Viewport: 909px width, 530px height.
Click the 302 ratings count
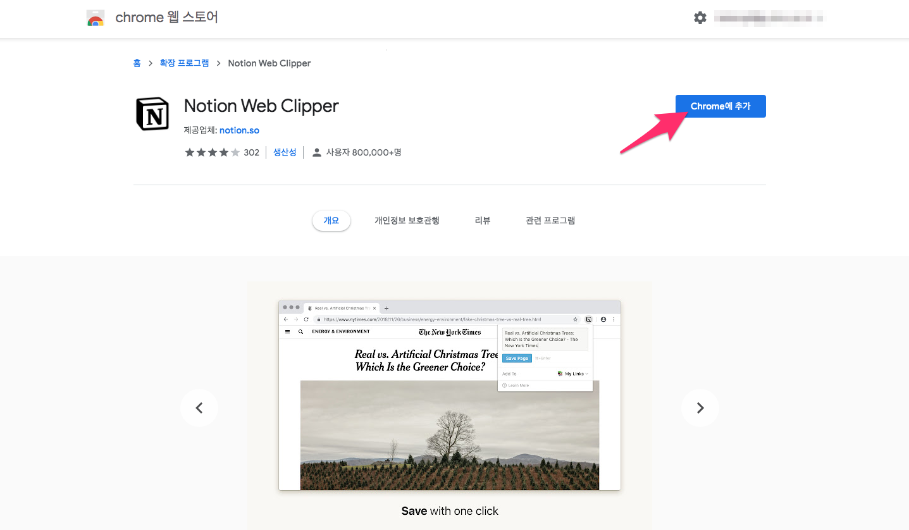coord(251,152)
